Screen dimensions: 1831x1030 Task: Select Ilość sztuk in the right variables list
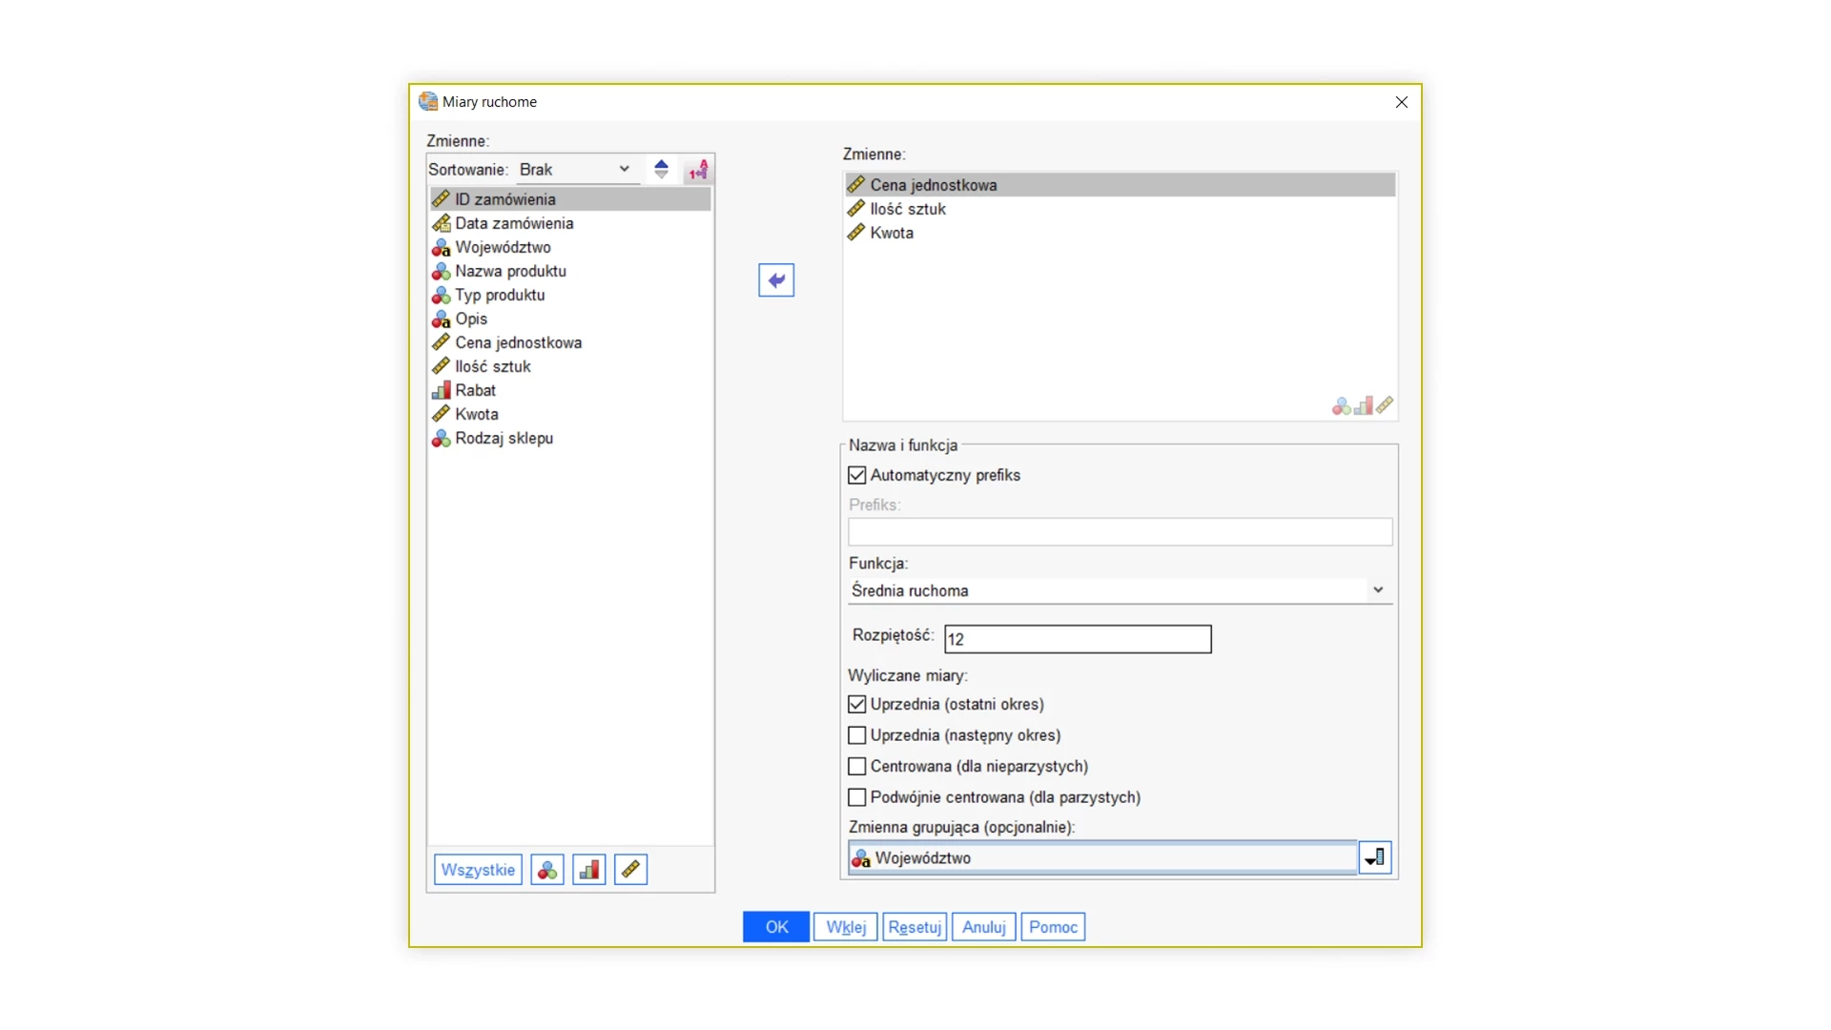coord(907,209)
